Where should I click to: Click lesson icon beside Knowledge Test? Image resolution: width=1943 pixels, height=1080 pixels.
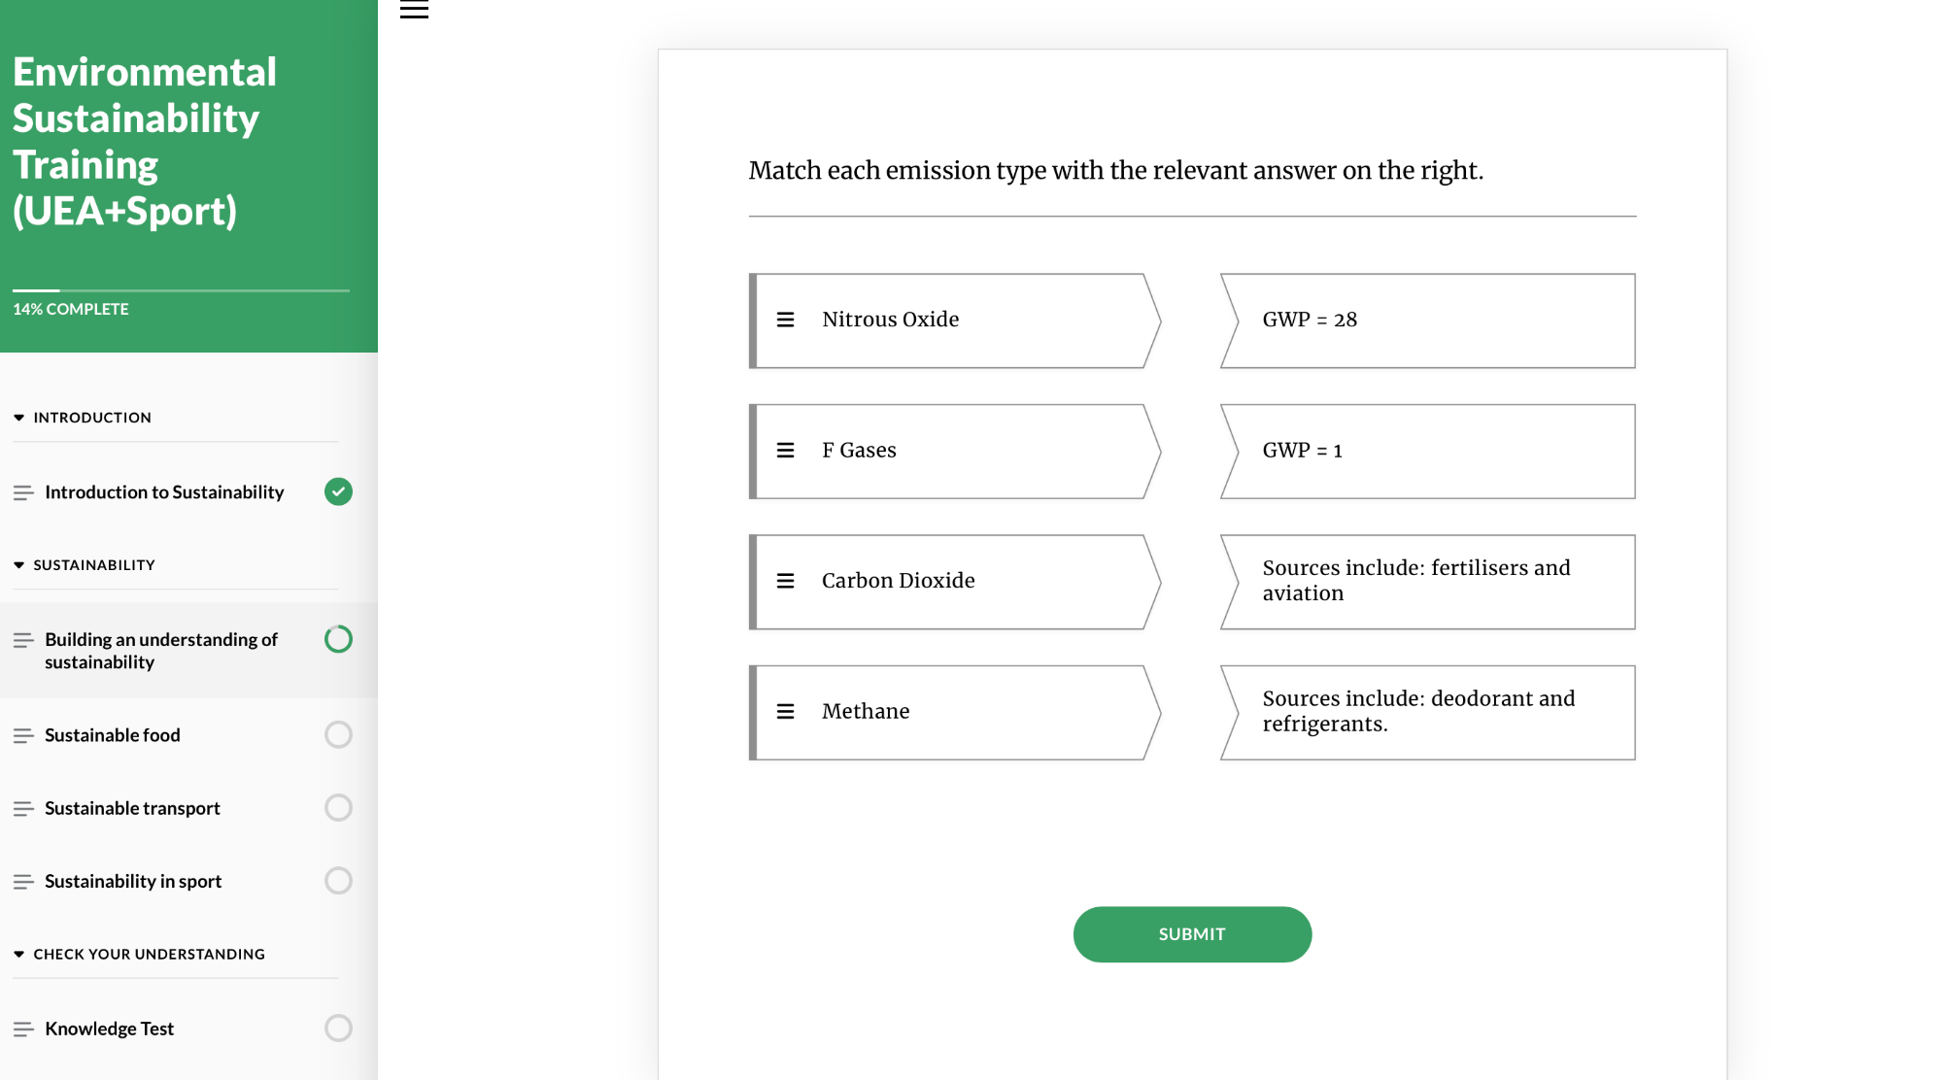coord(23,1029)
